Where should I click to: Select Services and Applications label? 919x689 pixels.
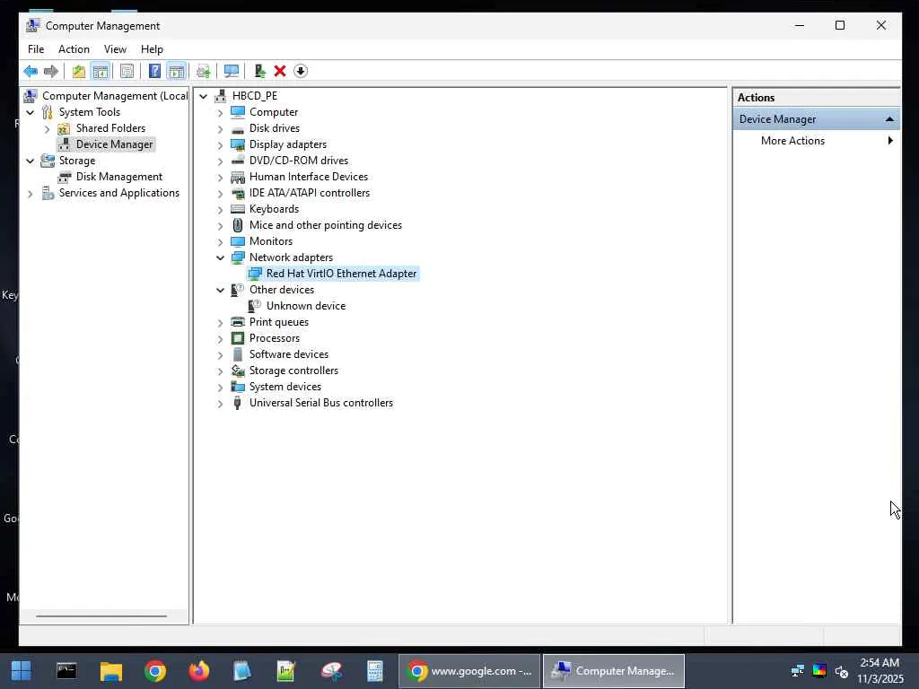(x=119, y=194)
